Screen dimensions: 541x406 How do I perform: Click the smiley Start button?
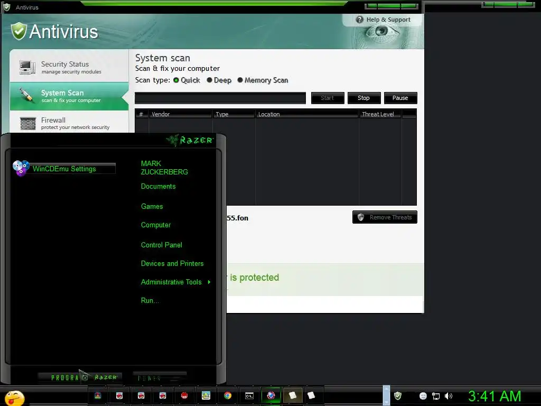(x=14, y=398)
